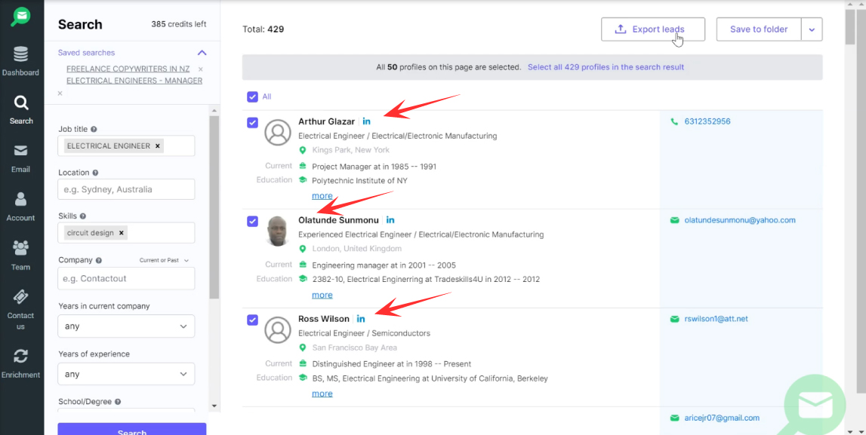Viewport: 866px width, 435px height.
Task: Select all 429 profiles in the search result
Action: coord(606,67)
